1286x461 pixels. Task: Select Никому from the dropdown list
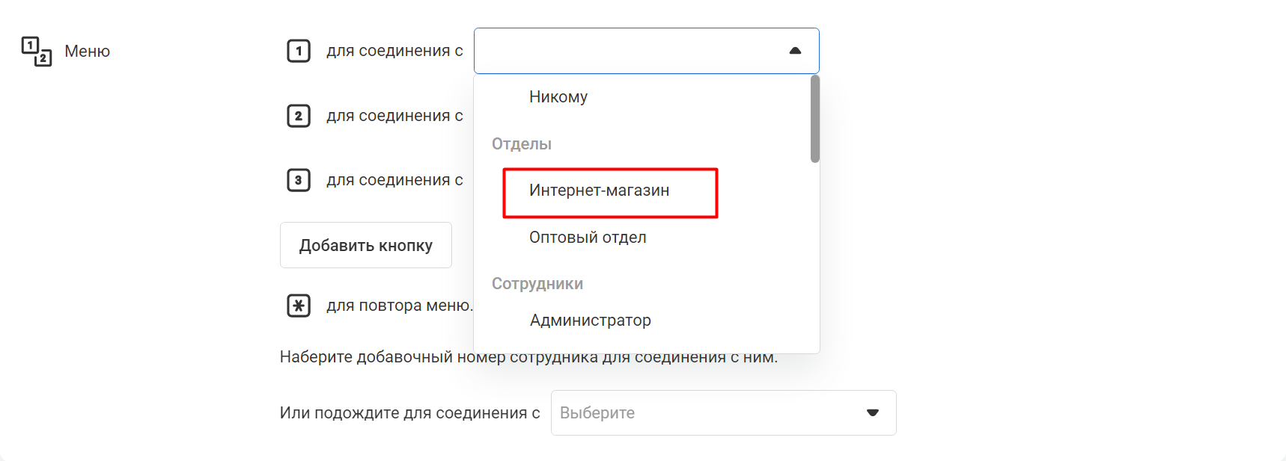(558, 97)
